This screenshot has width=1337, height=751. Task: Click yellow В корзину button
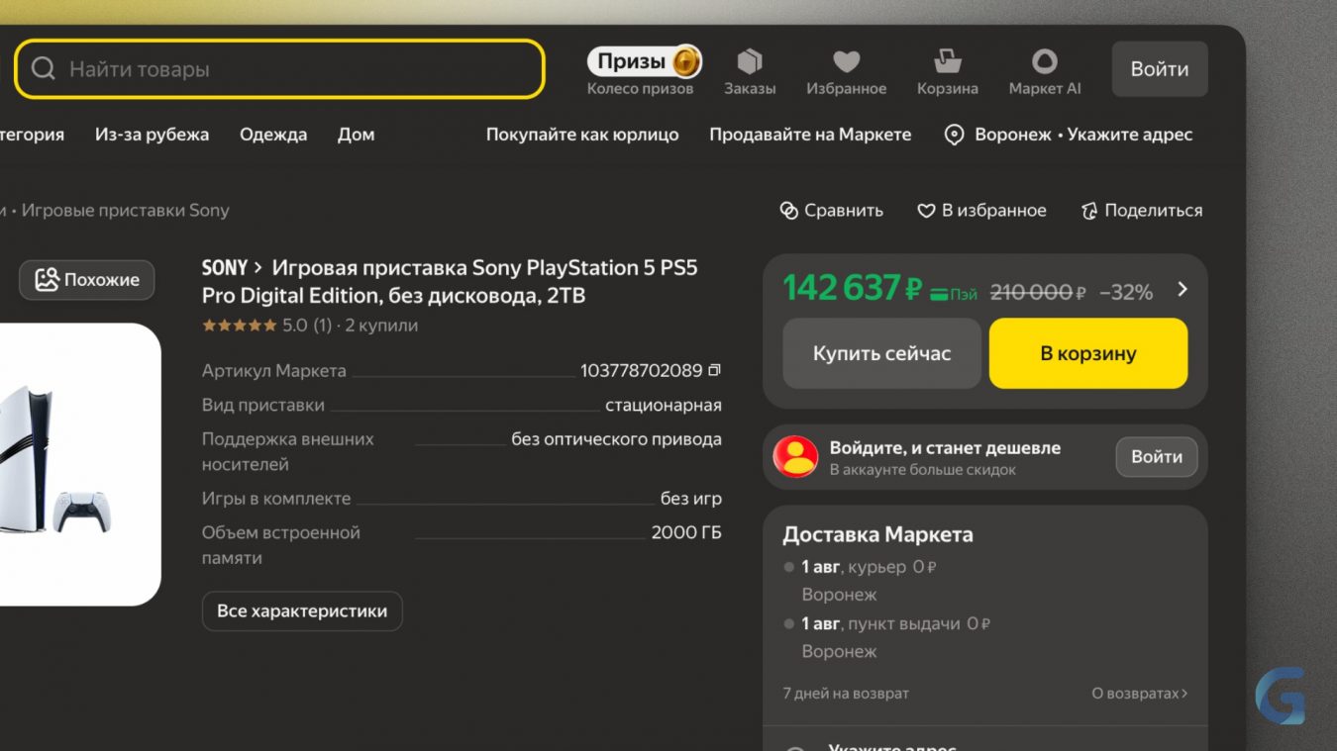(1088, 353)
